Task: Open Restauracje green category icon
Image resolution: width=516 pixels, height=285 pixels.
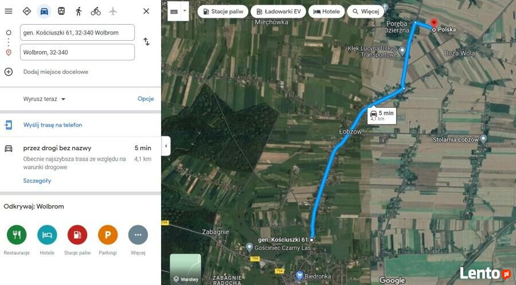Action: (x=17, y=235)
